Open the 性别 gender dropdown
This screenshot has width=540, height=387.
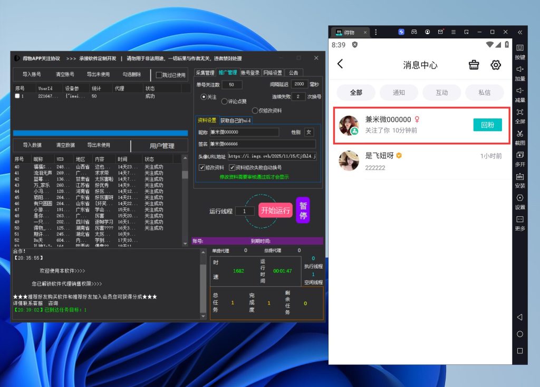[309, 132]
